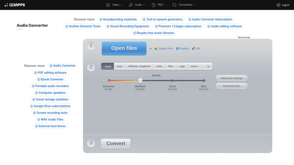Viewport: 294px width, 165px height.
Task: Open External hard drives link
Action: (50, 126)
